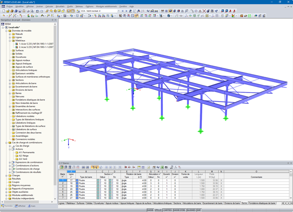Open Fondations élastiques de barre tab
293x212 pixels.
coord(262,203)
